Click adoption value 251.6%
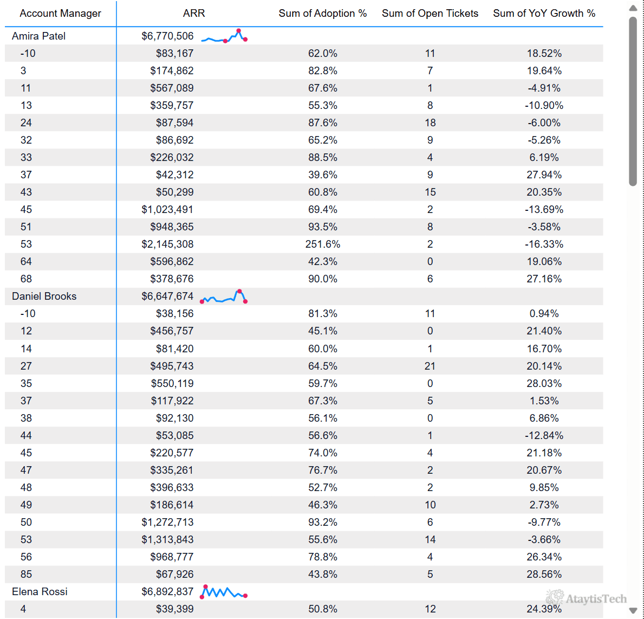 click(x=323, y=244)
